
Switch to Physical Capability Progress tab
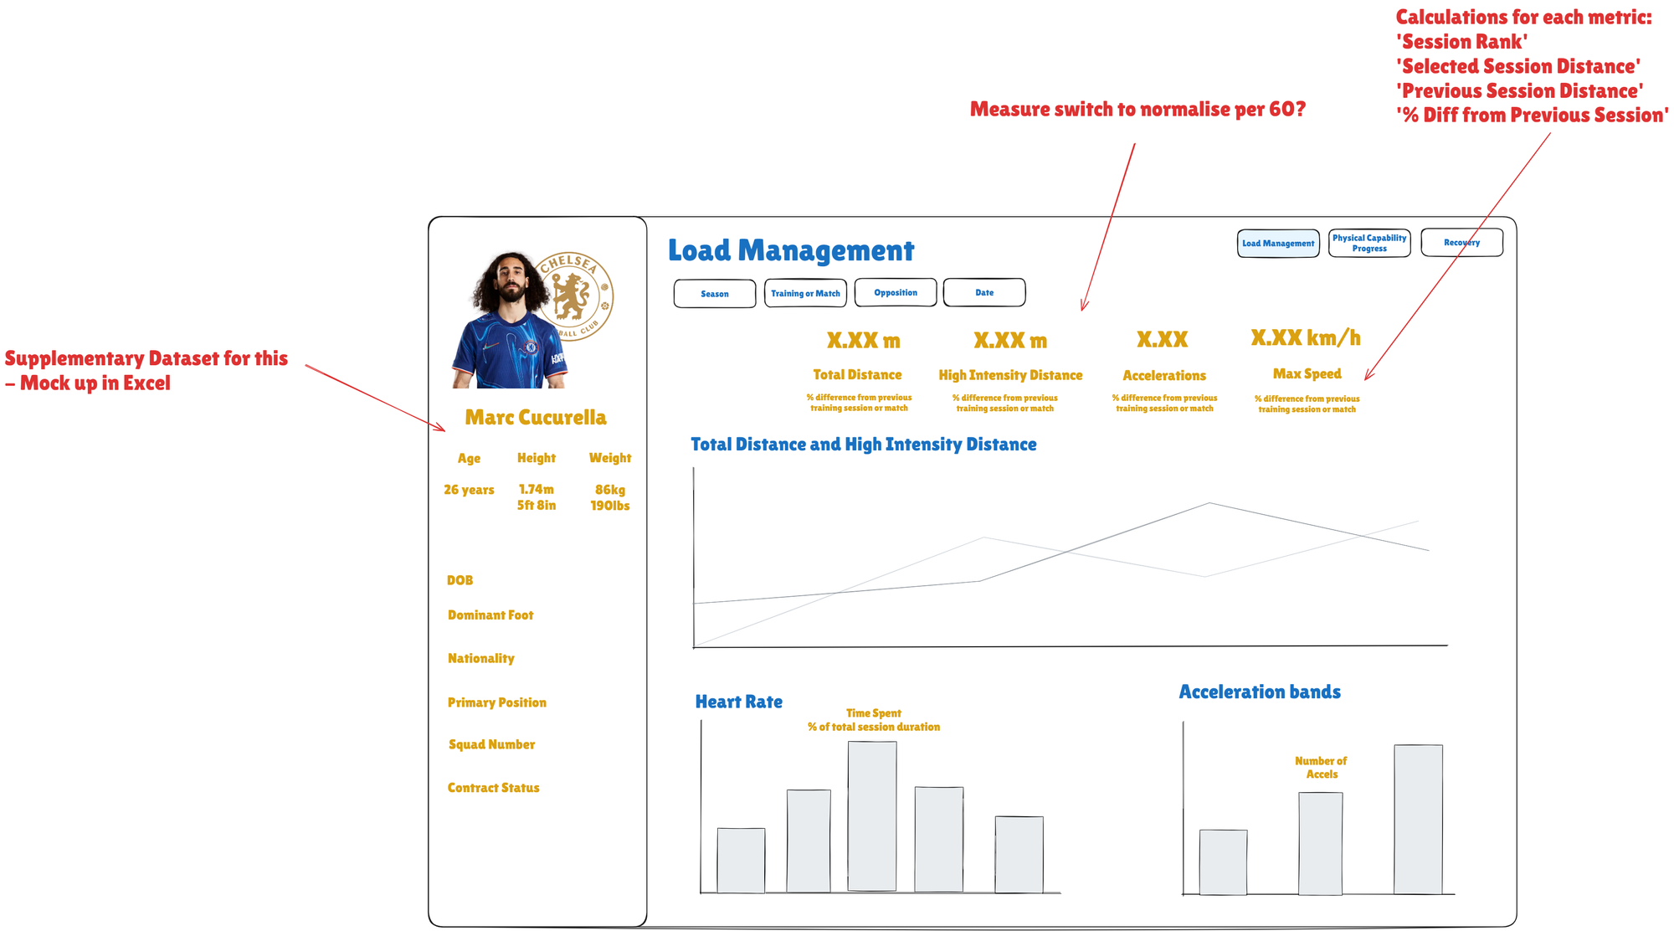(1369, 243)
